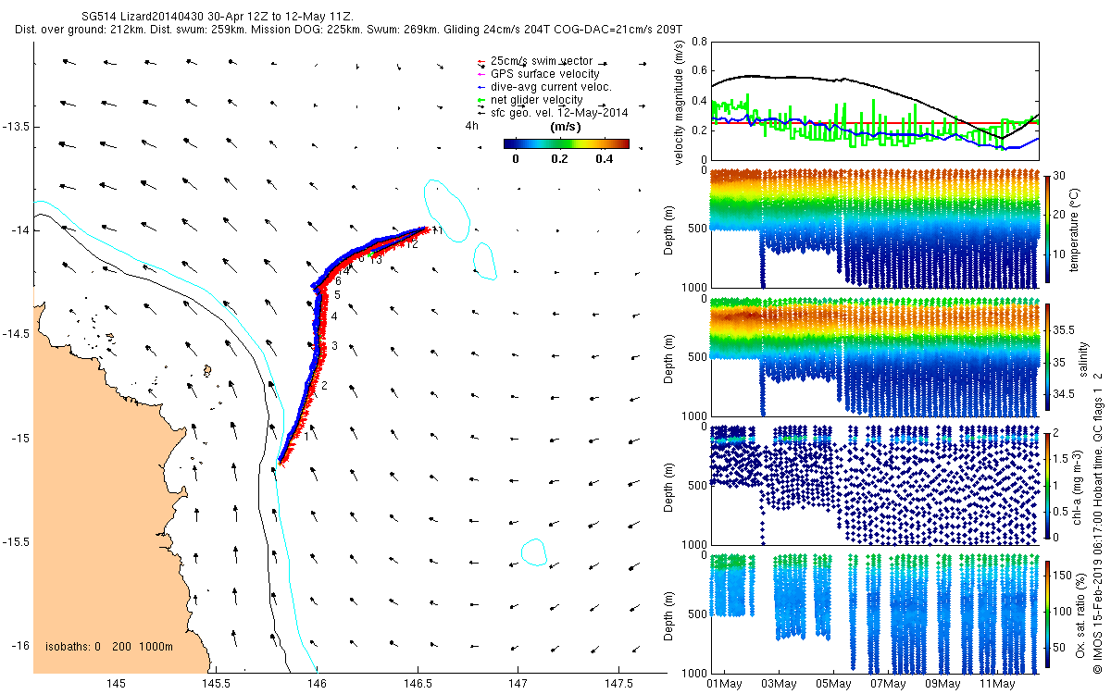Click glider track day marker '5'
Viewport: 1111px width, 694px height.
(338, 294)
